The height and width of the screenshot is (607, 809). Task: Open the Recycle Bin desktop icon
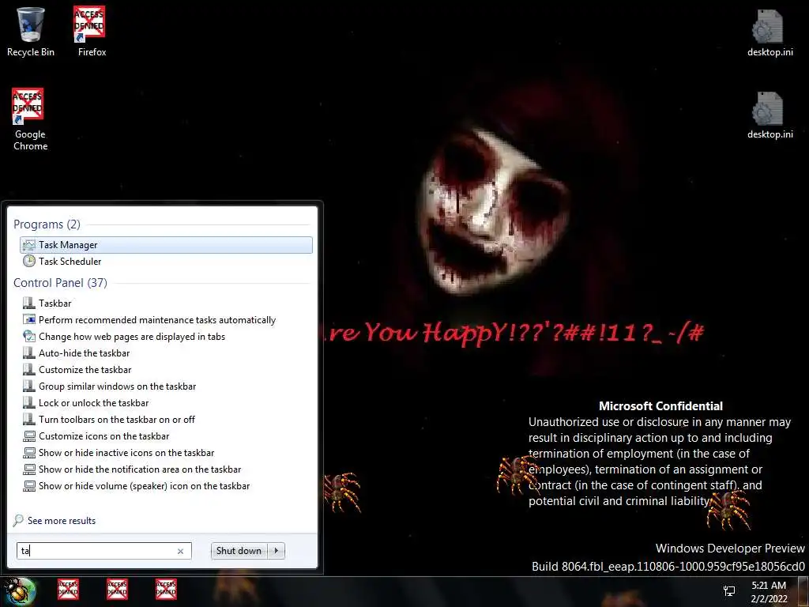coord(31,31)
